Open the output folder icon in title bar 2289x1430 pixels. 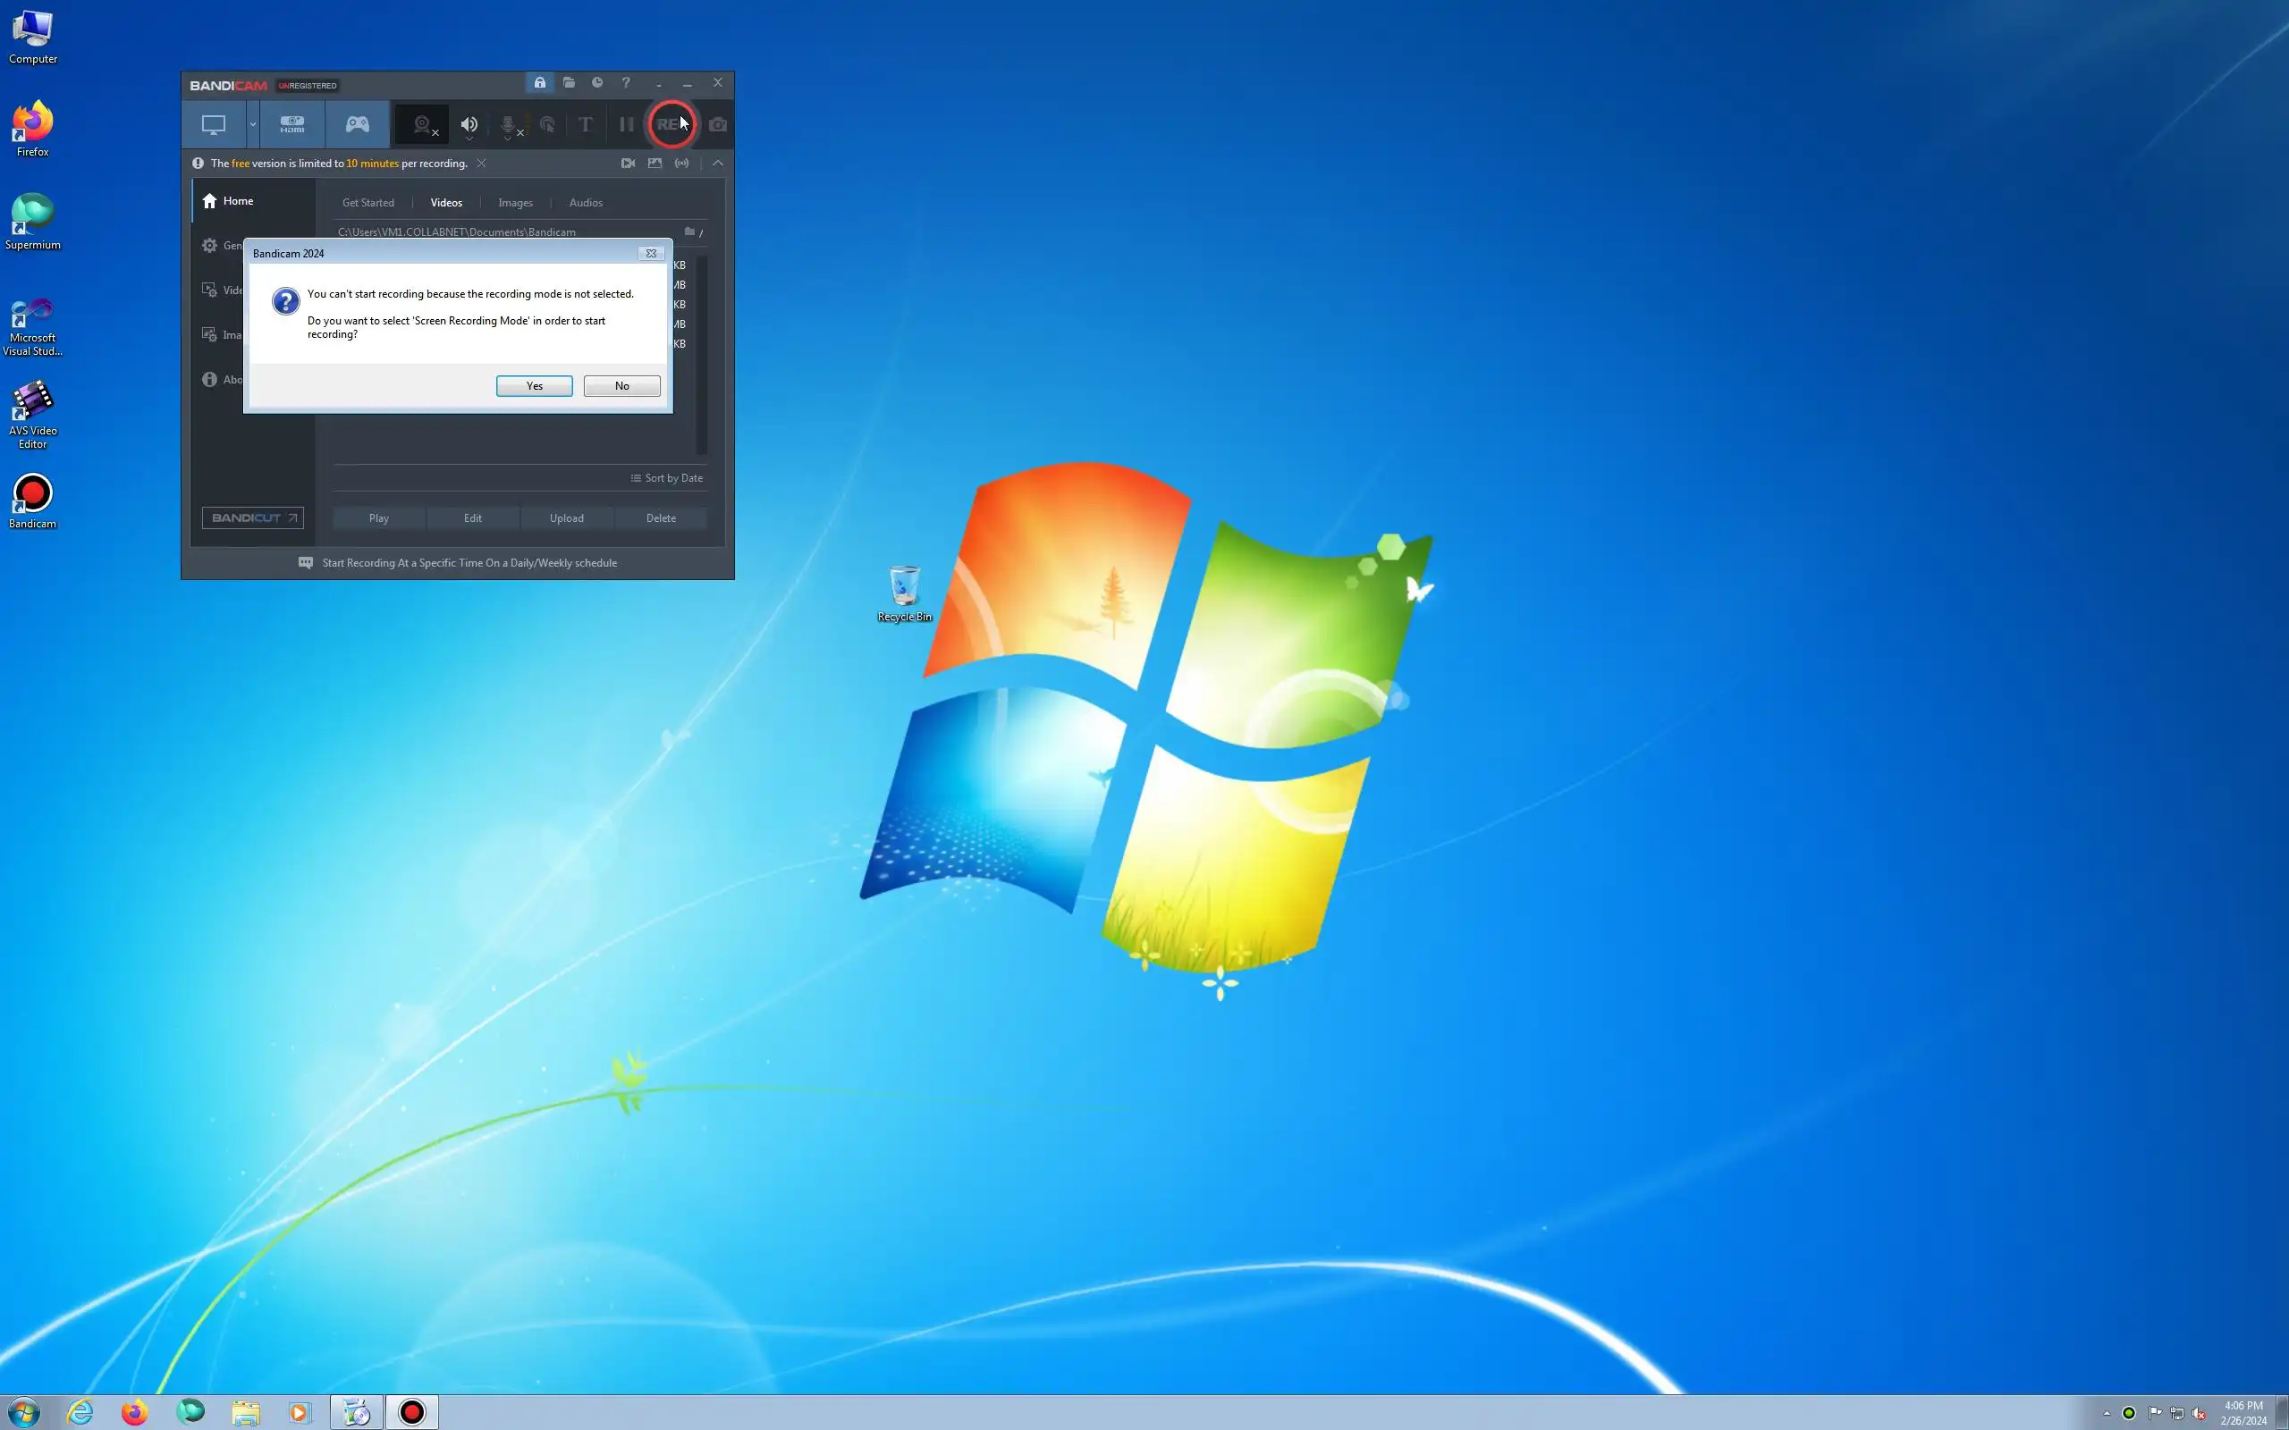569,83
